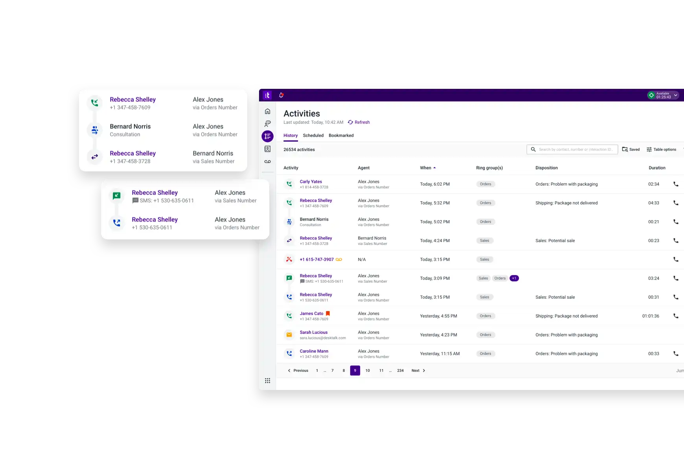Open the Voicemail icon in sidebar
The height and width of the screenshot is (456, 684).
267,162
